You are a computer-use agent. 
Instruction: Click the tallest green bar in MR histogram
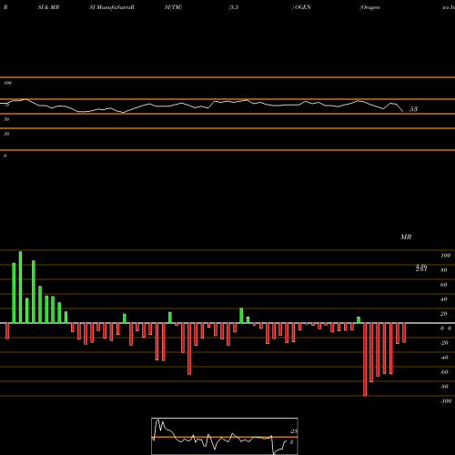coord(20,288)
